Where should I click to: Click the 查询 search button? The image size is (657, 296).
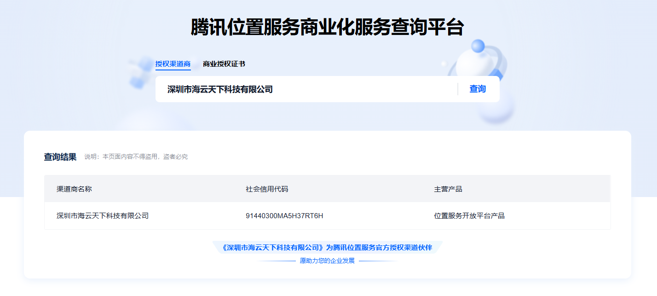478,89
